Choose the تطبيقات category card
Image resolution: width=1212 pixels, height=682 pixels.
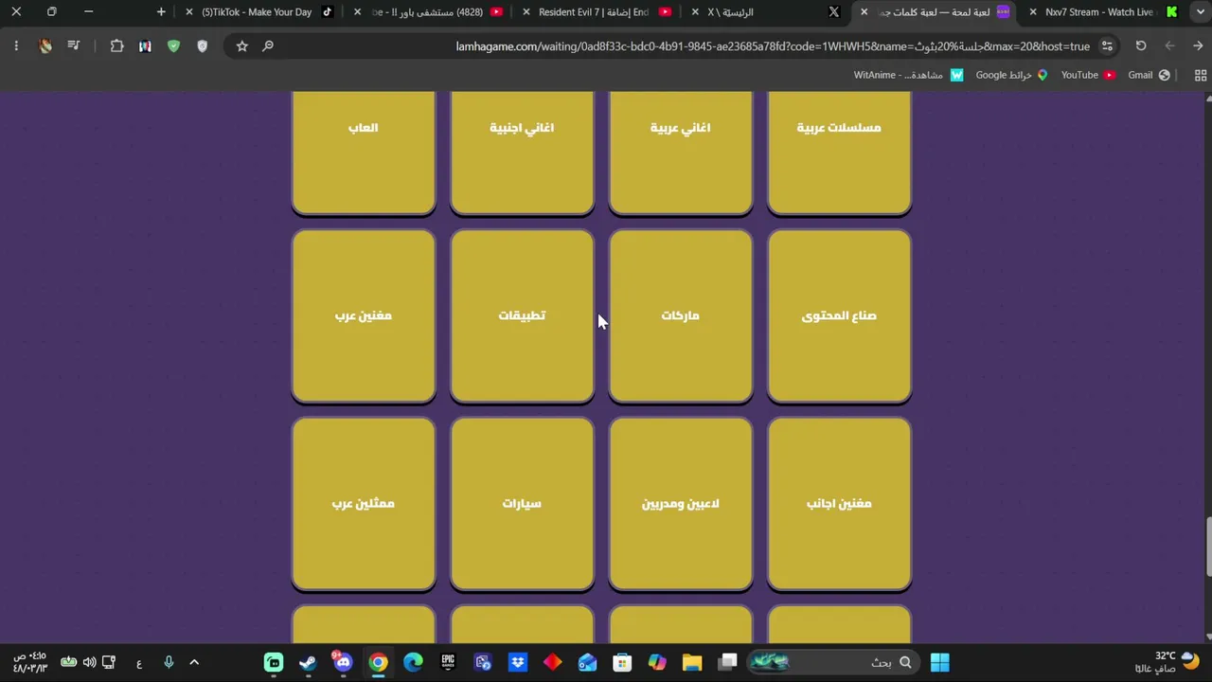point(522,315)
